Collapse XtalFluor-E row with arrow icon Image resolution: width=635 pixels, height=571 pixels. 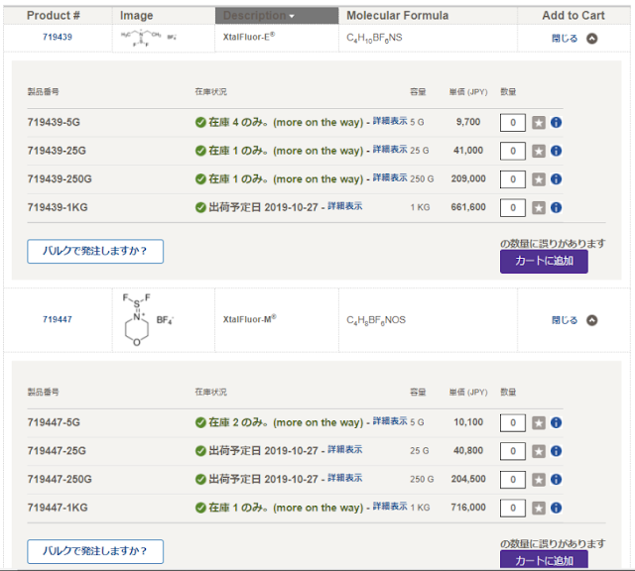592,39
